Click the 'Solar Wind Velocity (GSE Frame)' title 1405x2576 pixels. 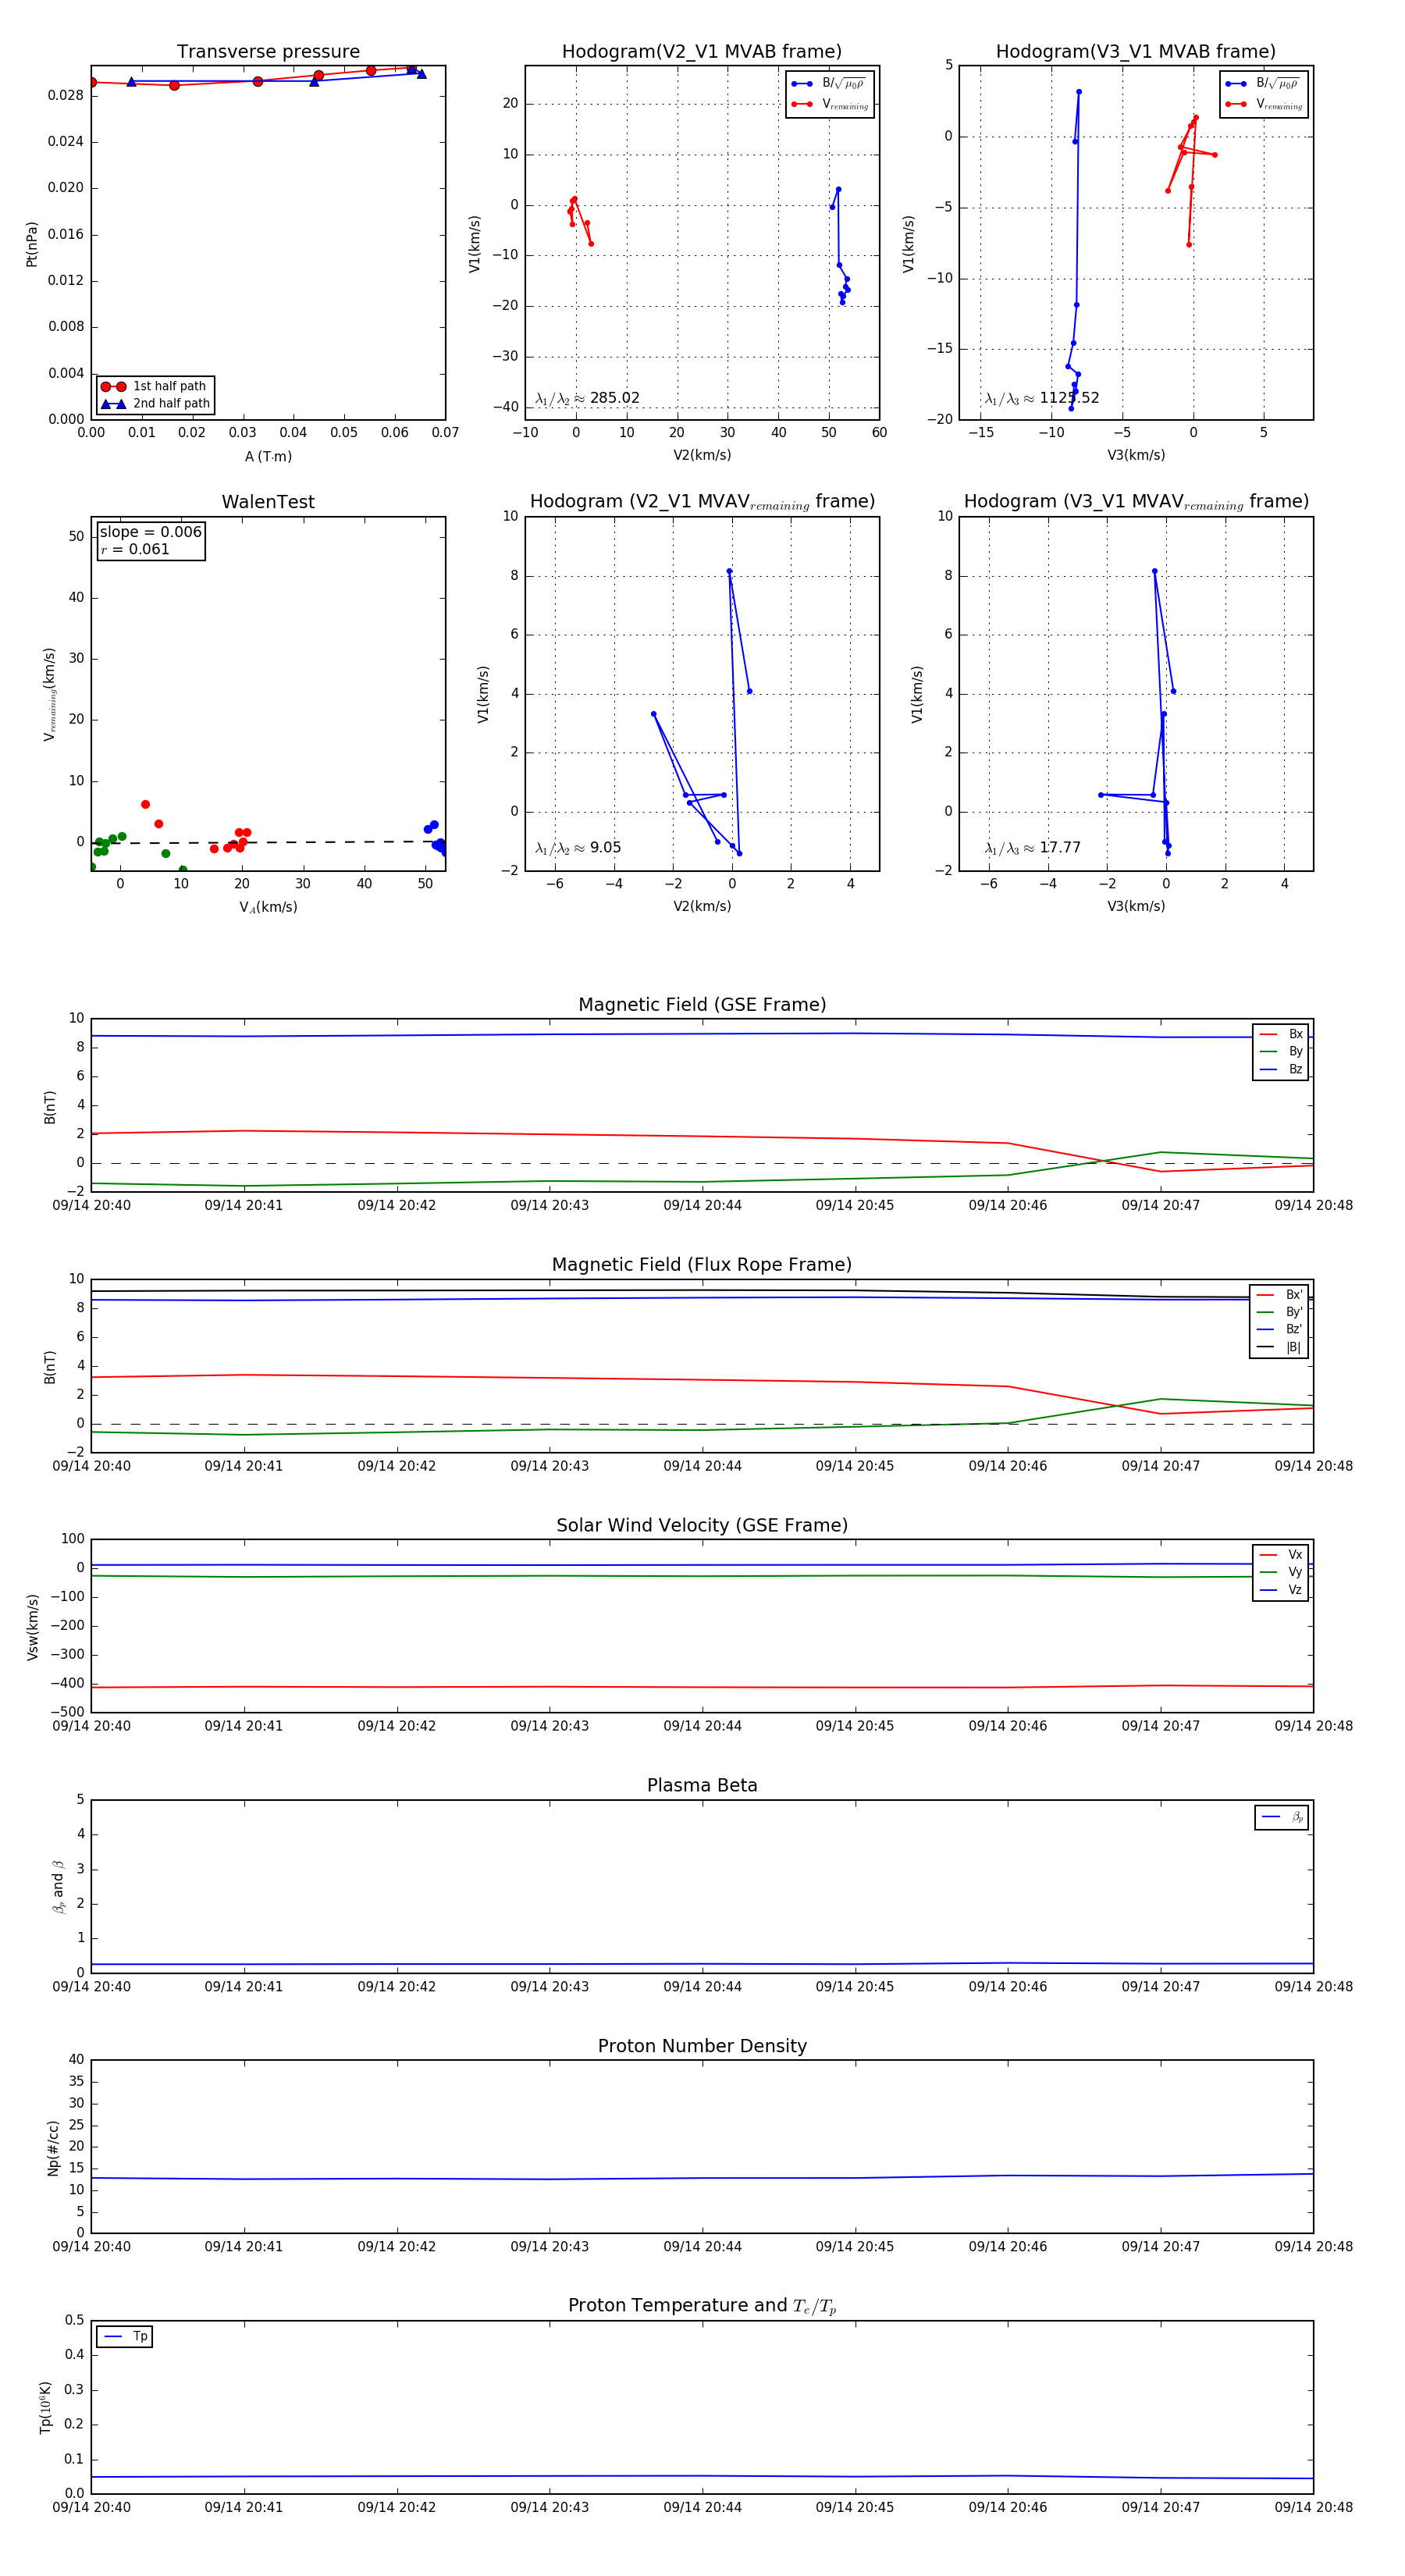tap(702, 1526)
